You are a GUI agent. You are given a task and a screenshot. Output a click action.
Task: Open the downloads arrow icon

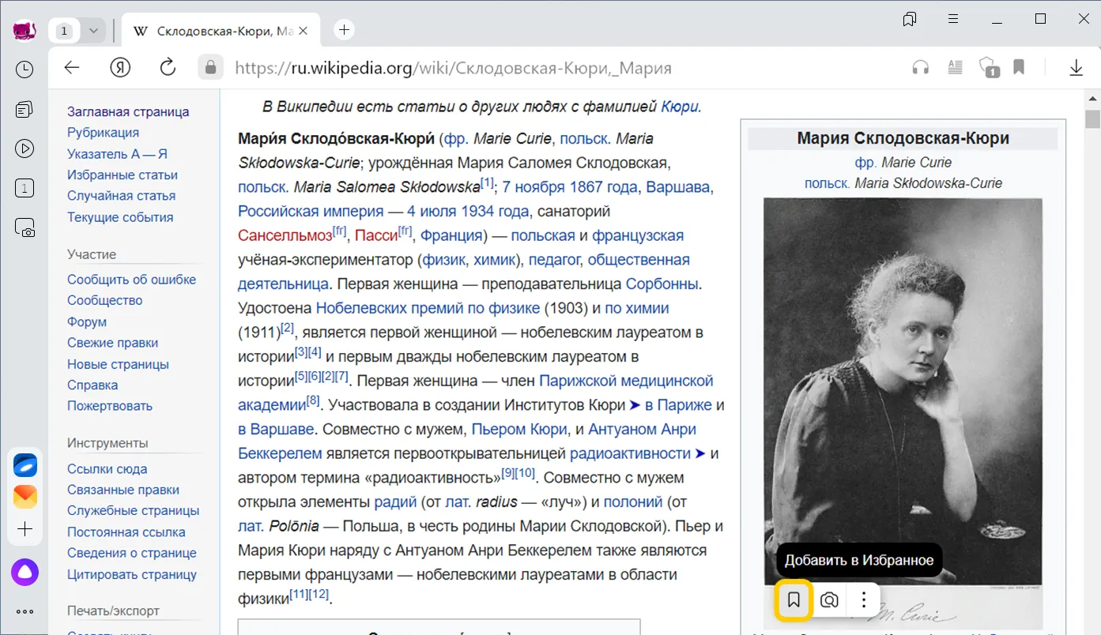[x=1076, y=68]
